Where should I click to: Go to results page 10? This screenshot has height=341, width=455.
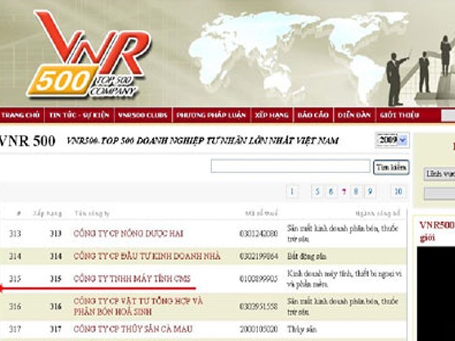point(398,192)
